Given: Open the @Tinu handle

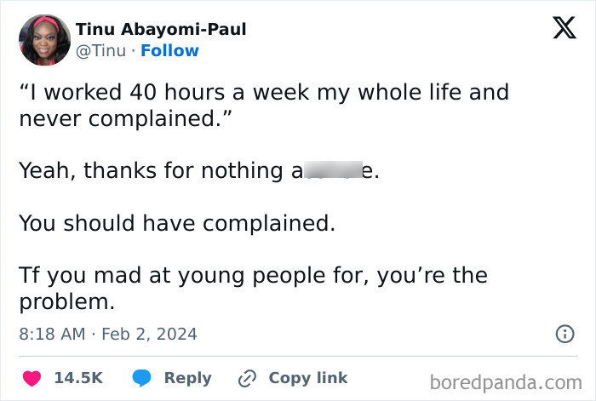Looking at the screenshot, I should tap(101, 51).
